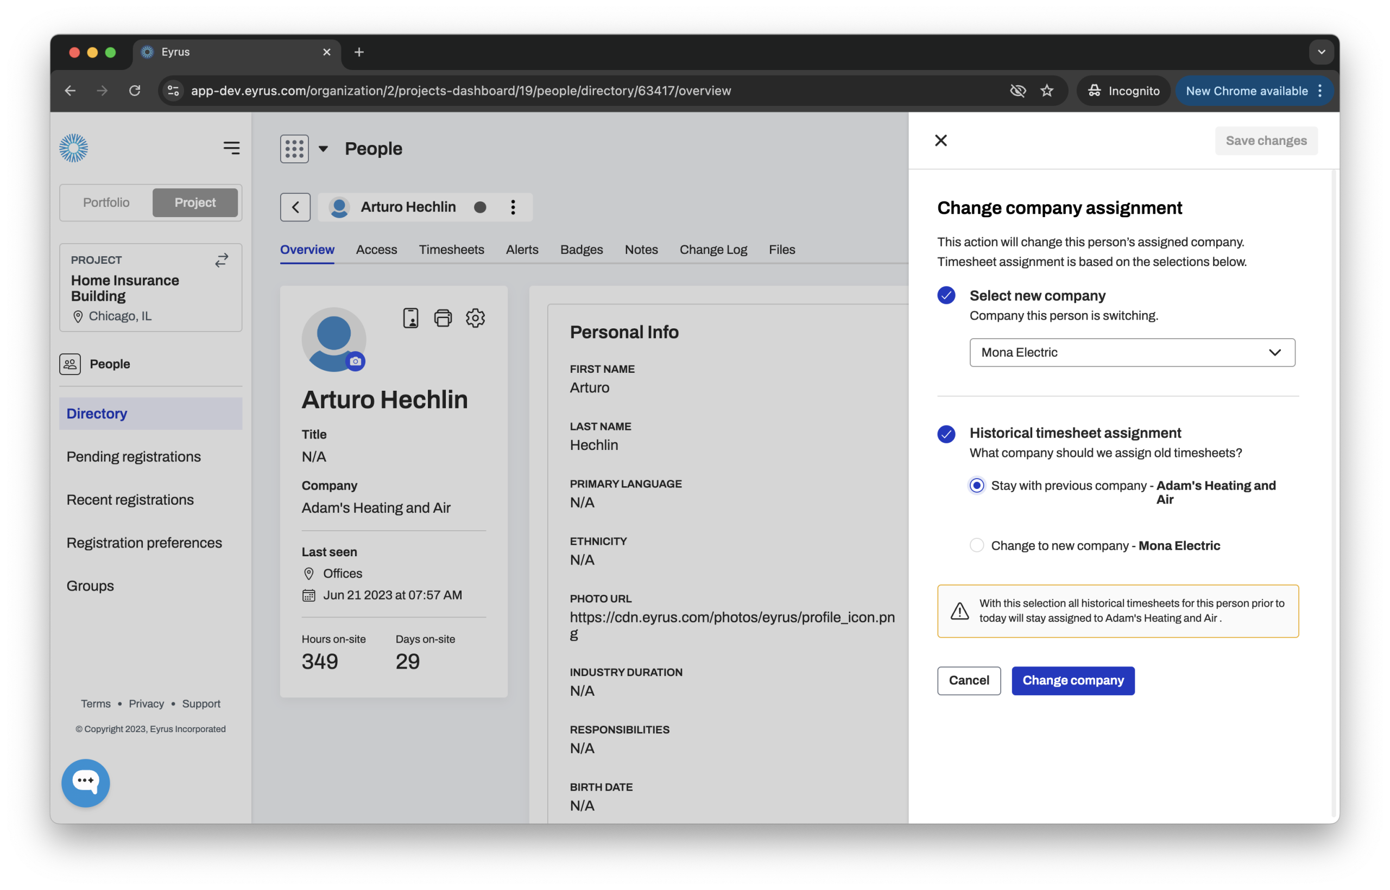1390x890 pixels.
Task: Click the site info icon in address bar
Action: click(173, 91)
